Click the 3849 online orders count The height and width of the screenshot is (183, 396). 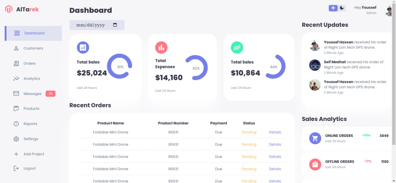[384, 135]
